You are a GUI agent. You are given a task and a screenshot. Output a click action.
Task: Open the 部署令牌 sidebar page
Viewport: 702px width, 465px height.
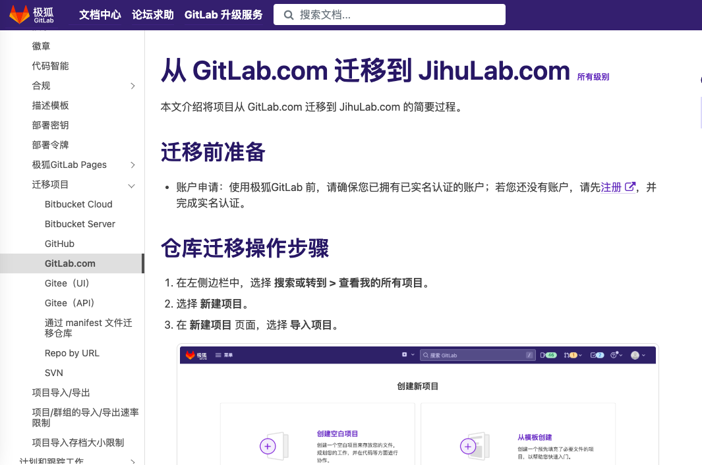click(50, 144)
